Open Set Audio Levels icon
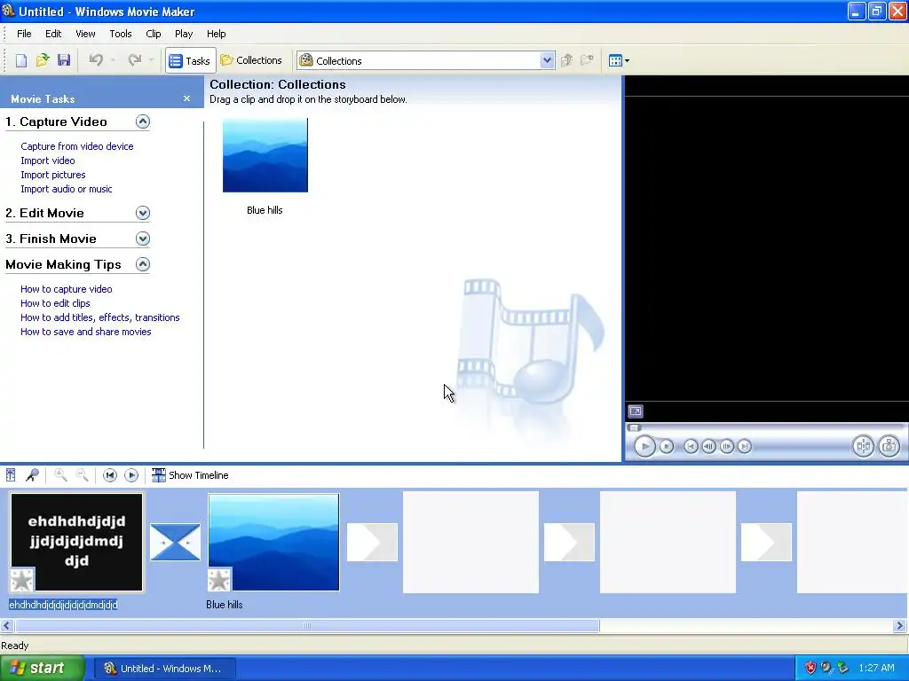 point(11,475)
